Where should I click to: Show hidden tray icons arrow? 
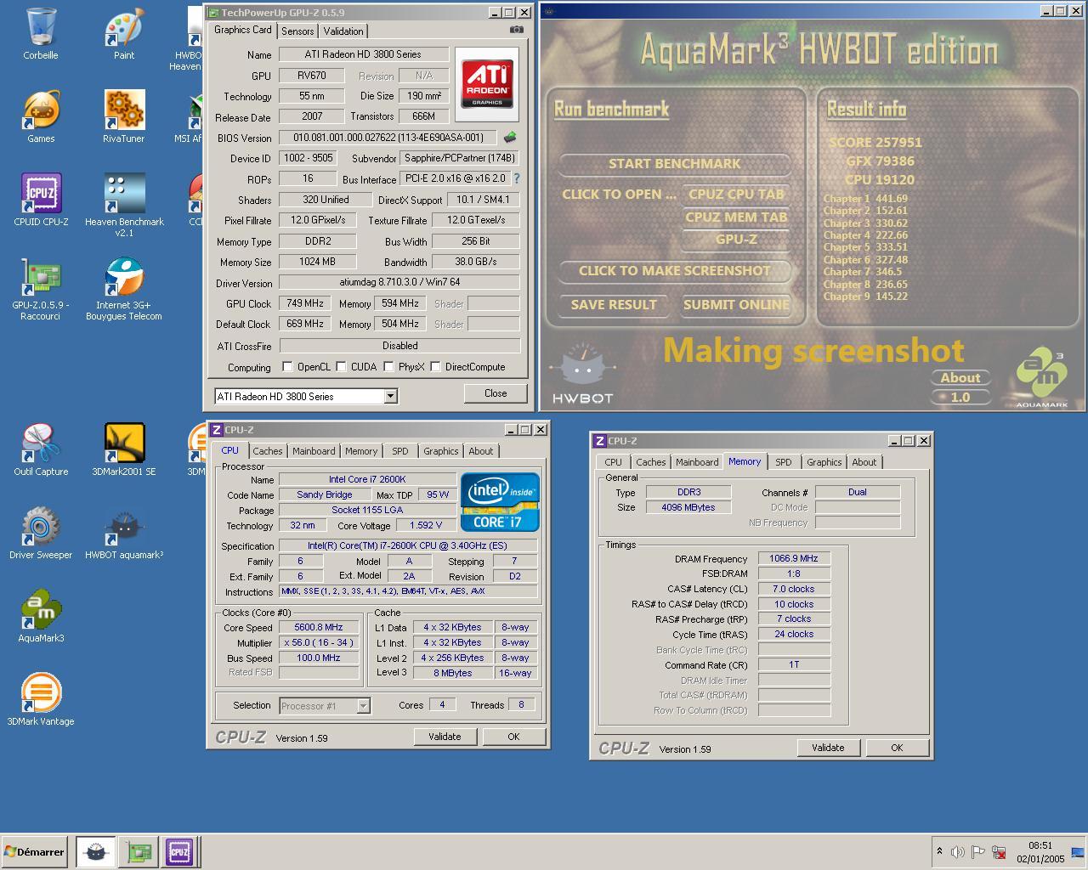pos(939,850)
